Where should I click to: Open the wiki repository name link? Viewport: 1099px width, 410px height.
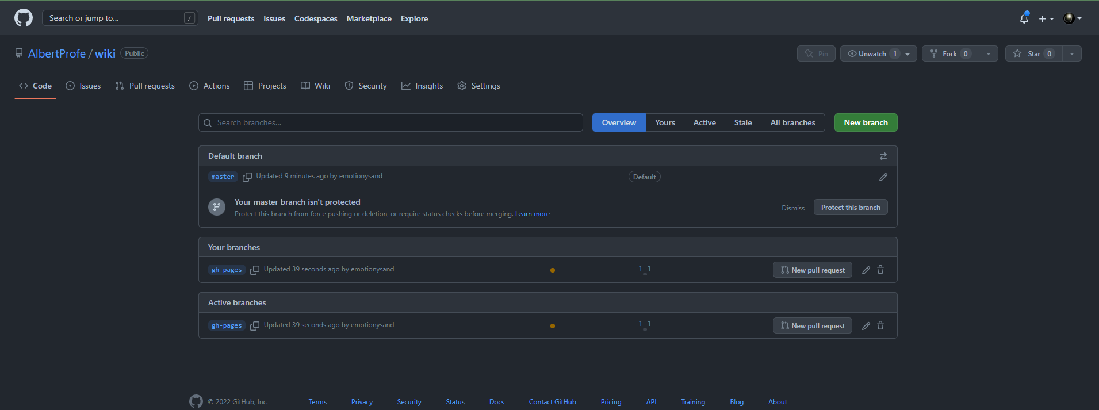tap(105, 53)
